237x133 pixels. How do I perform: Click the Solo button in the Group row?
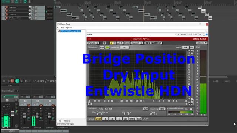point(125,119)
